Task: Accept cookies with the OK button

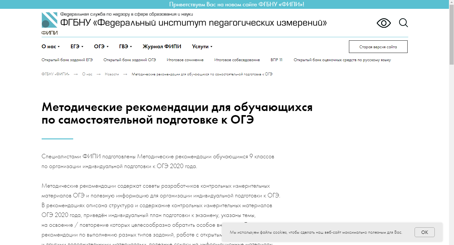Action: coord(424,232)
